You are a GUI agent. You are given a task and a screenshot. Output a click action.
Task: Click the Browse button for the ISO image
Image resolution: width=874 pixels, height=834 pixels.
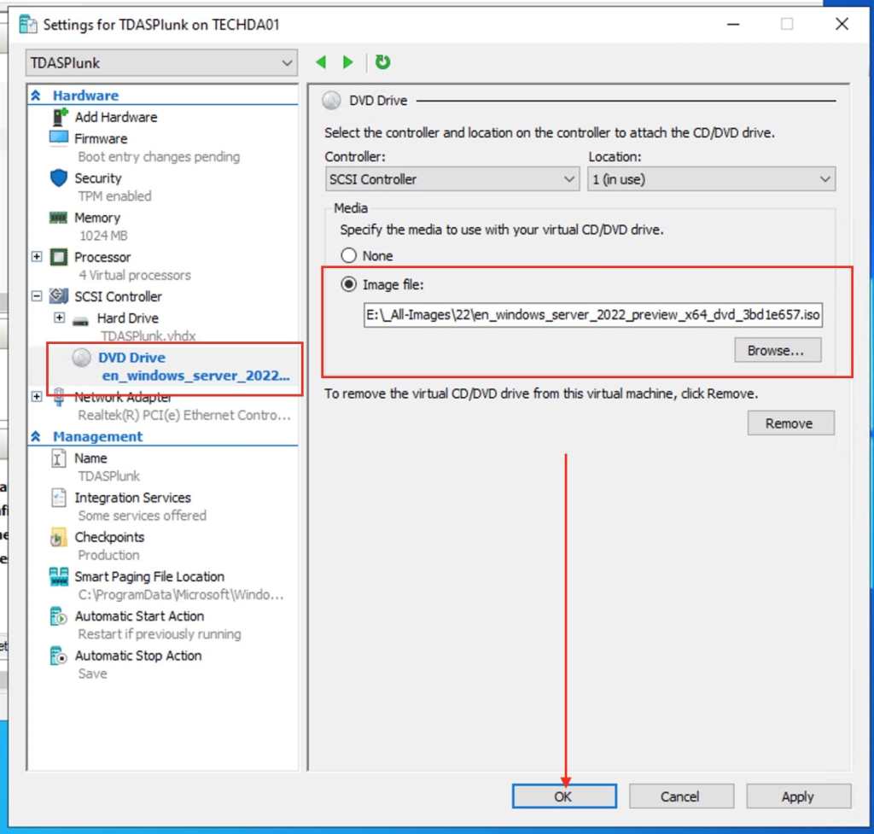click(777, 350)
